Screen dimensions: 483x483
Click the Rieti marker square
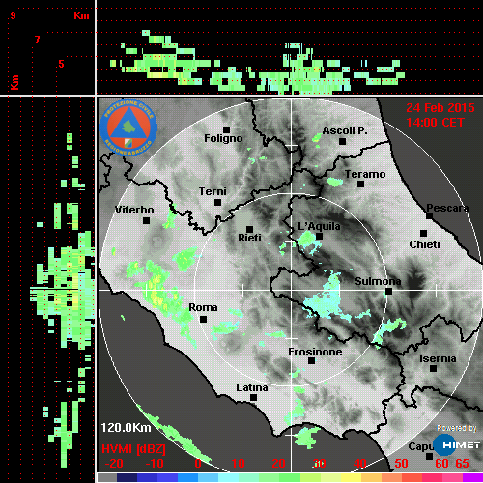point(249,229)
